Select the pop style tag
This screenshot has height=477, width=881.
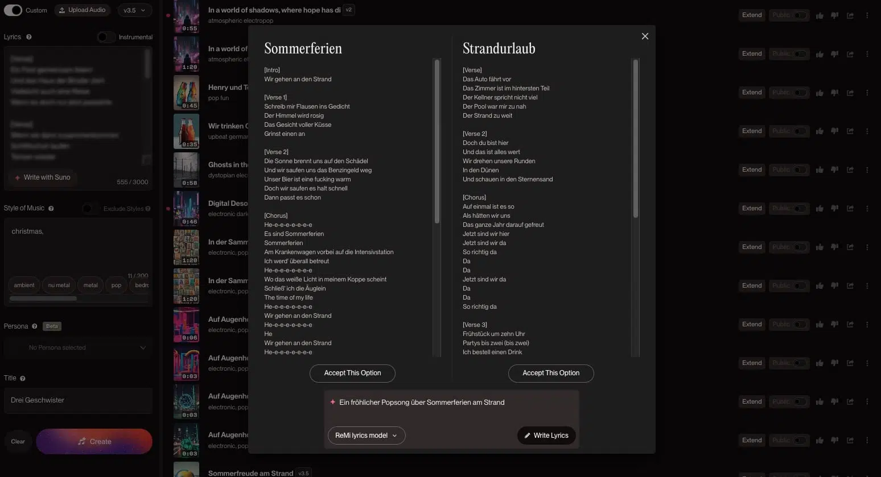click(116, 285)
